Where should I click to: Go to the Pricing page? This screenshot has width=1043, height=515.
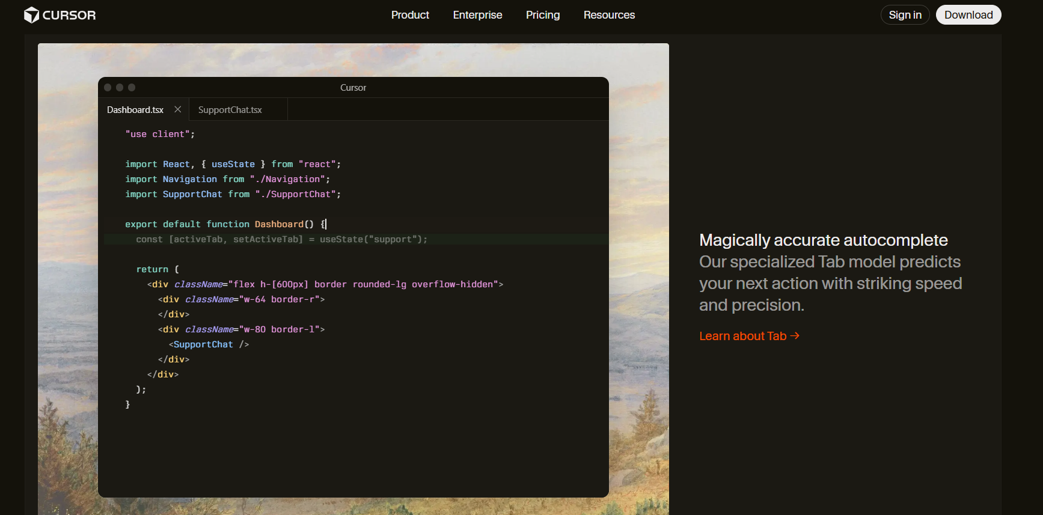(x=542, y=15)
